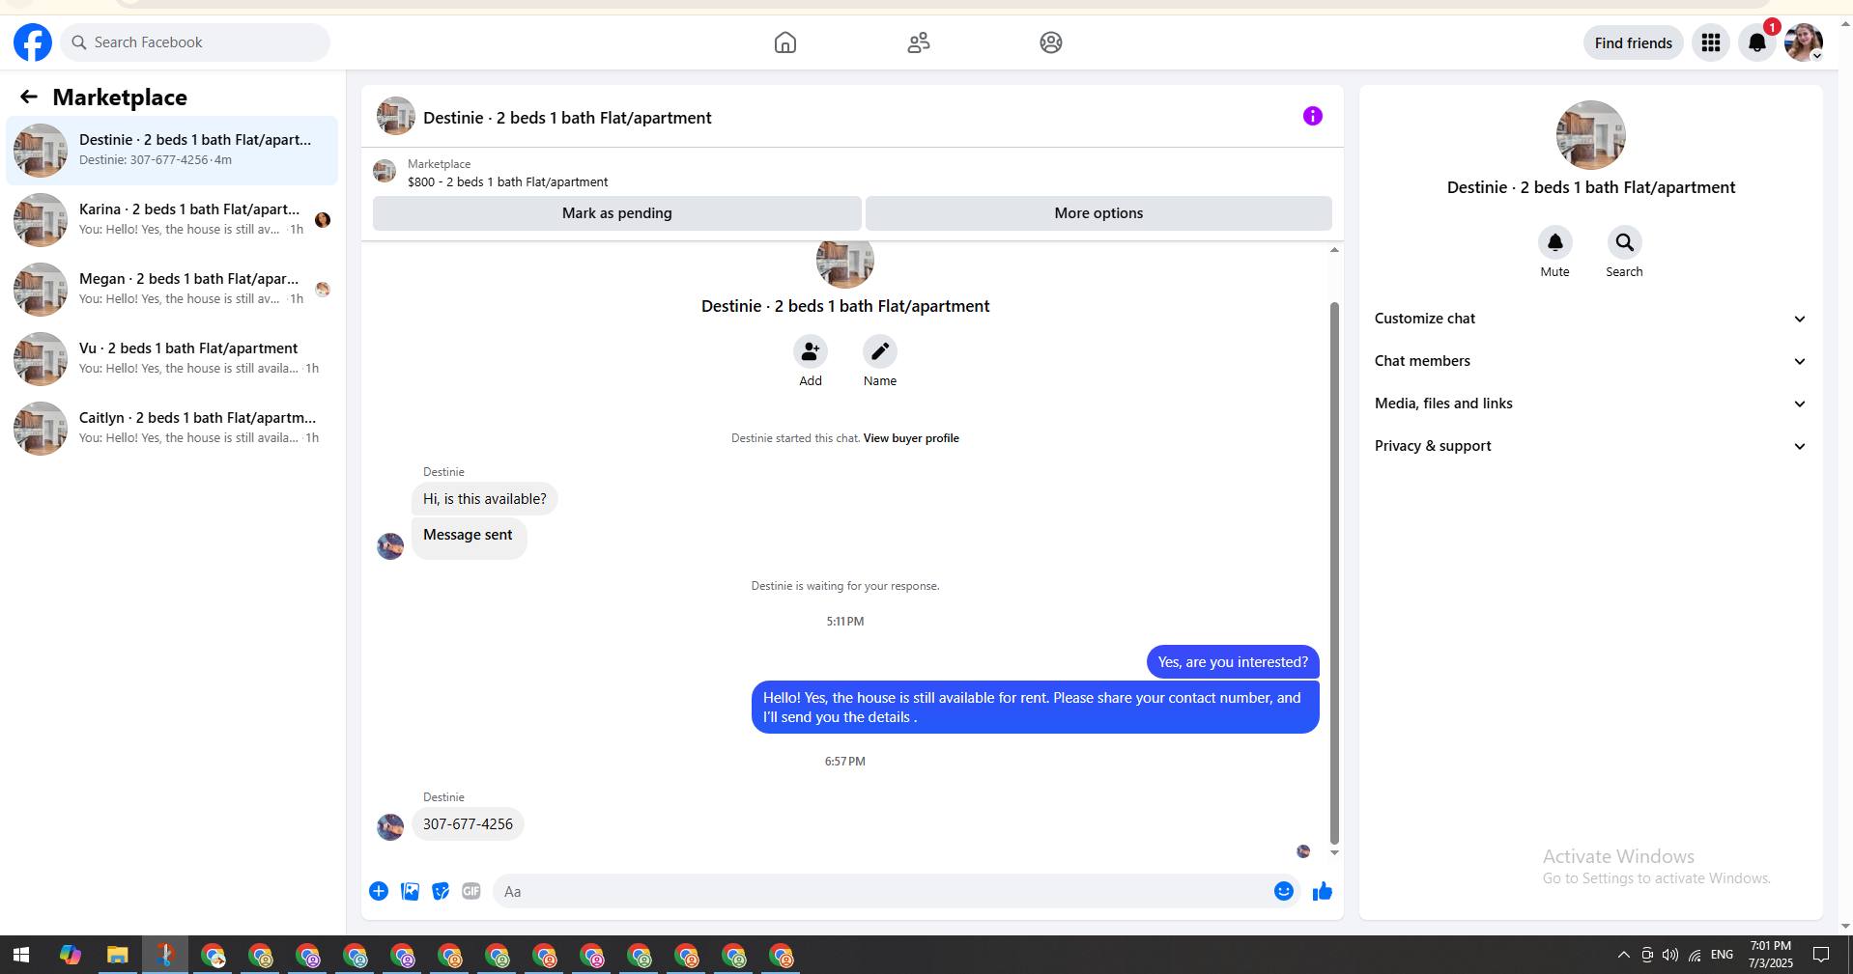This screenshot has height=974, width=1853.
Task: Open the Windows Start menu
Action: pos(21,955)
